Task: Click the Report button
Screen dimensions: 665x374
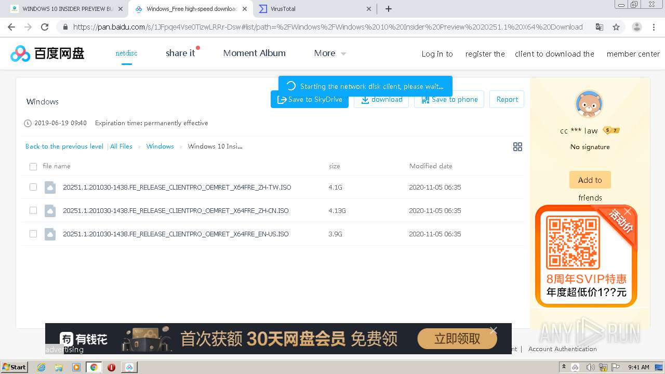Action: [507, 99]
